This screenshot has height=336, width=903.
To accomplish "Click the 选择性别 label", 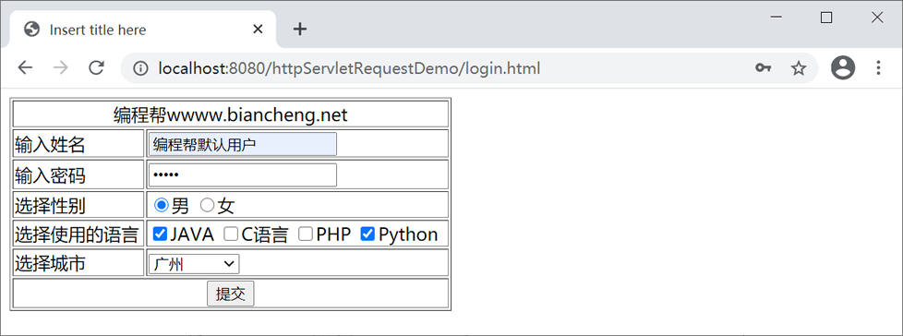I will (50, 205).
